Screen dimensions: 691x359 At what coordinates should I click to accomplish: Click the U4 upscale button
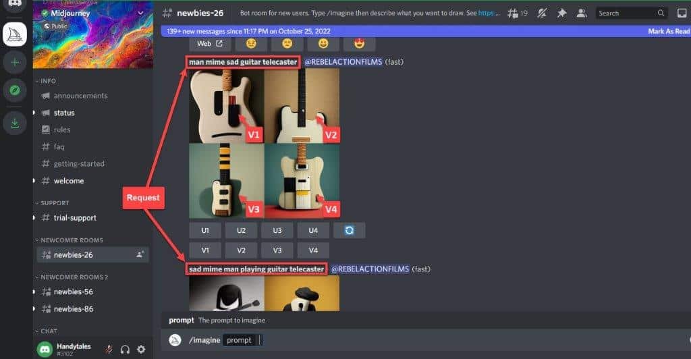313,230
